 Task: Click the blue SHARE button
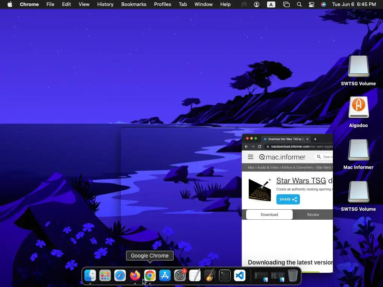(x=288, y=200)
